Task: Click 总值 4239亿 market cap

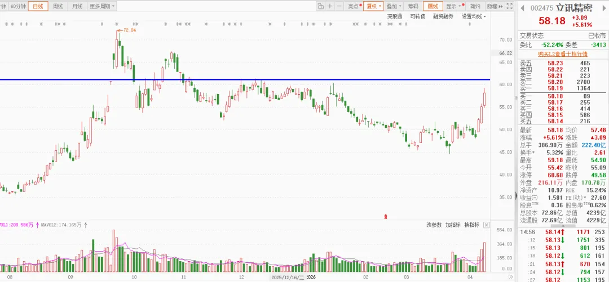Action: 597,213
